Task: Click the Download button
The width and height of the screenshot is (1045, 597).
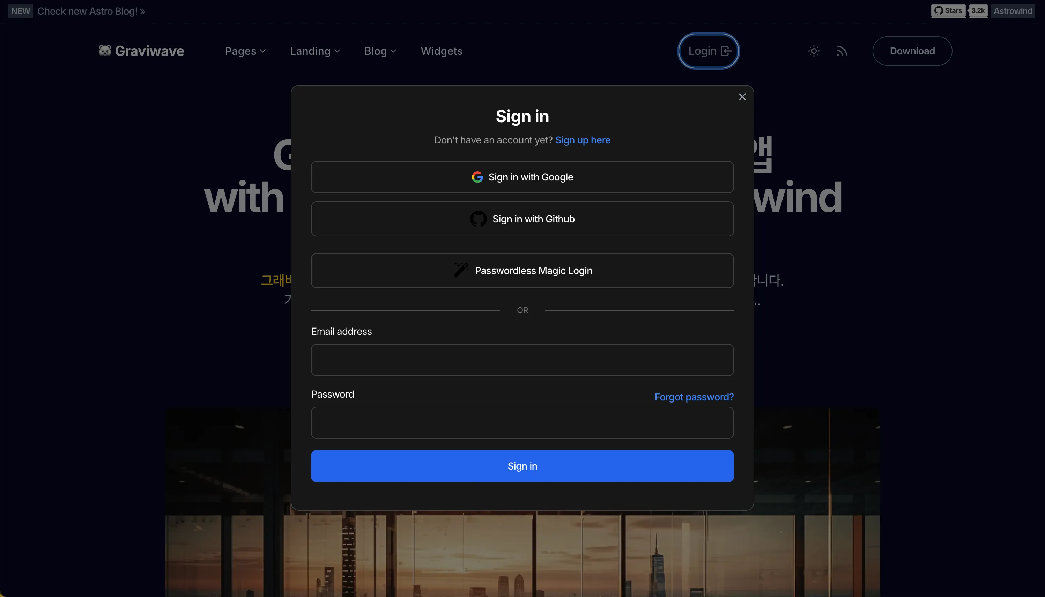Action: click(x=912, y=51)
